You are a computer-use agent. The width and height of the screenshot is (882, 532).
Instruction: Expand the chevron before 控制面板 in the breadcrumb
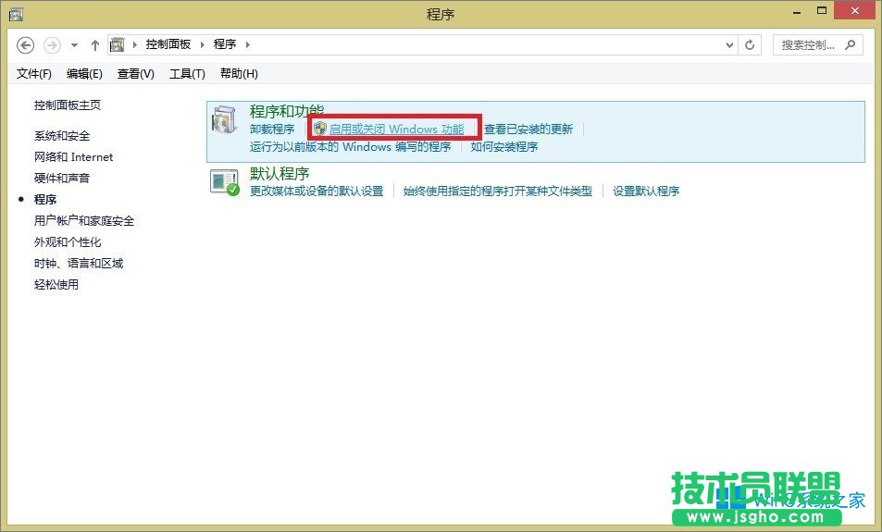(x=135, y=44)
